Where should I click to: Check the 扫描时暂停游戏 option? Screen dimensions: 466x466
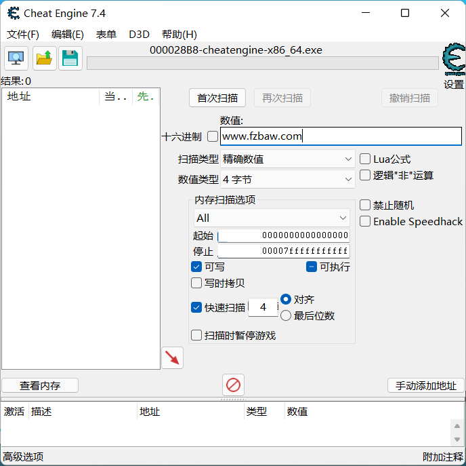(x=196, y=335)
